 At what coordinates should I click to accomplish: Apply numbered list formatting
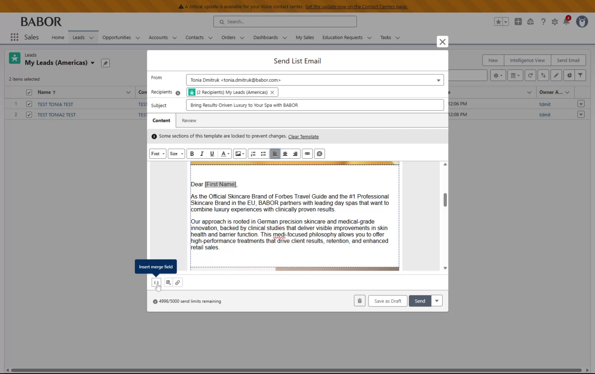coord(253,154)
